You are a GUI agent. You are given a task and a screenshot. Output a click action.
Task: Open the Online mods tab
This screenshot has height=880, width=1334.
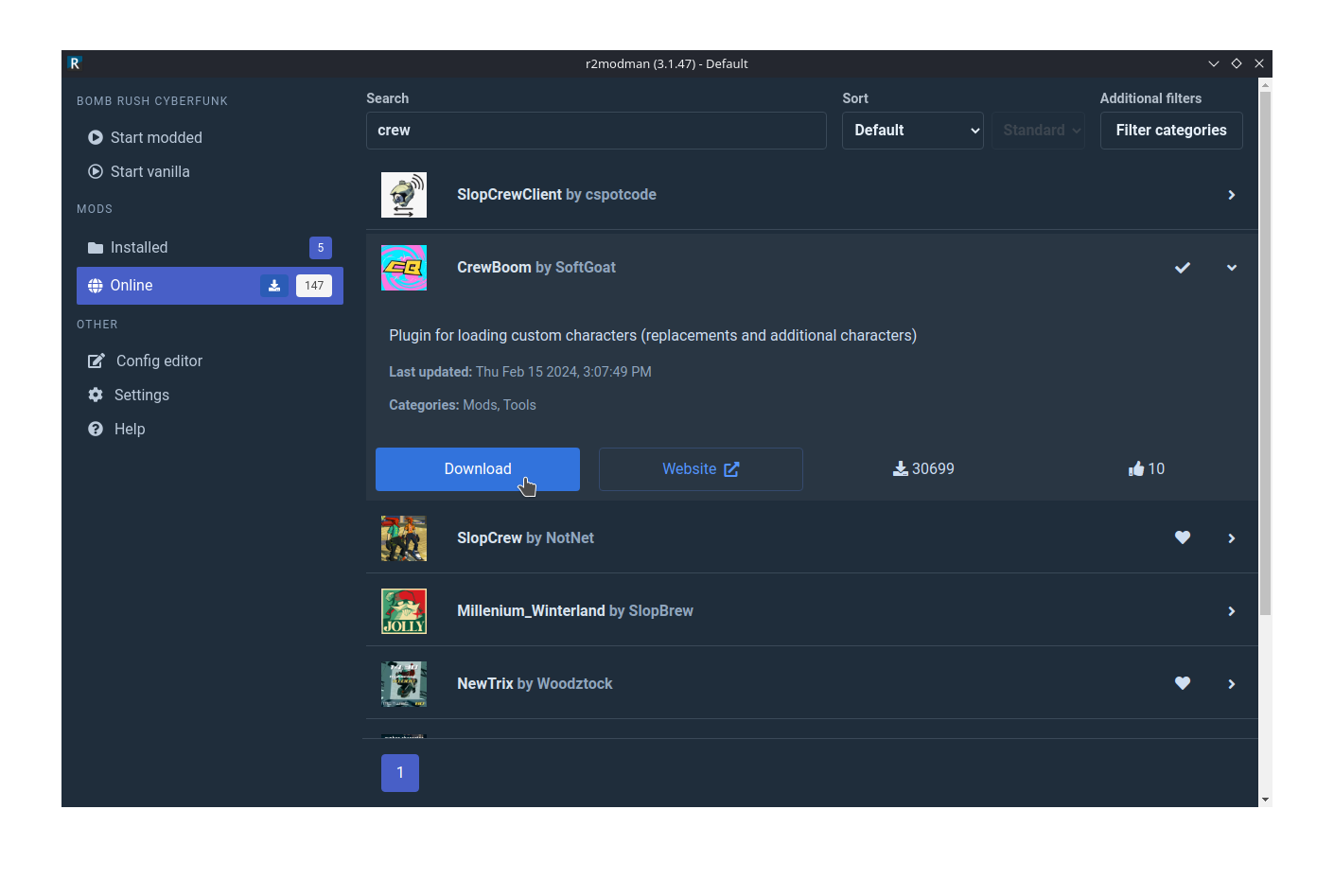tap(210, 286)
